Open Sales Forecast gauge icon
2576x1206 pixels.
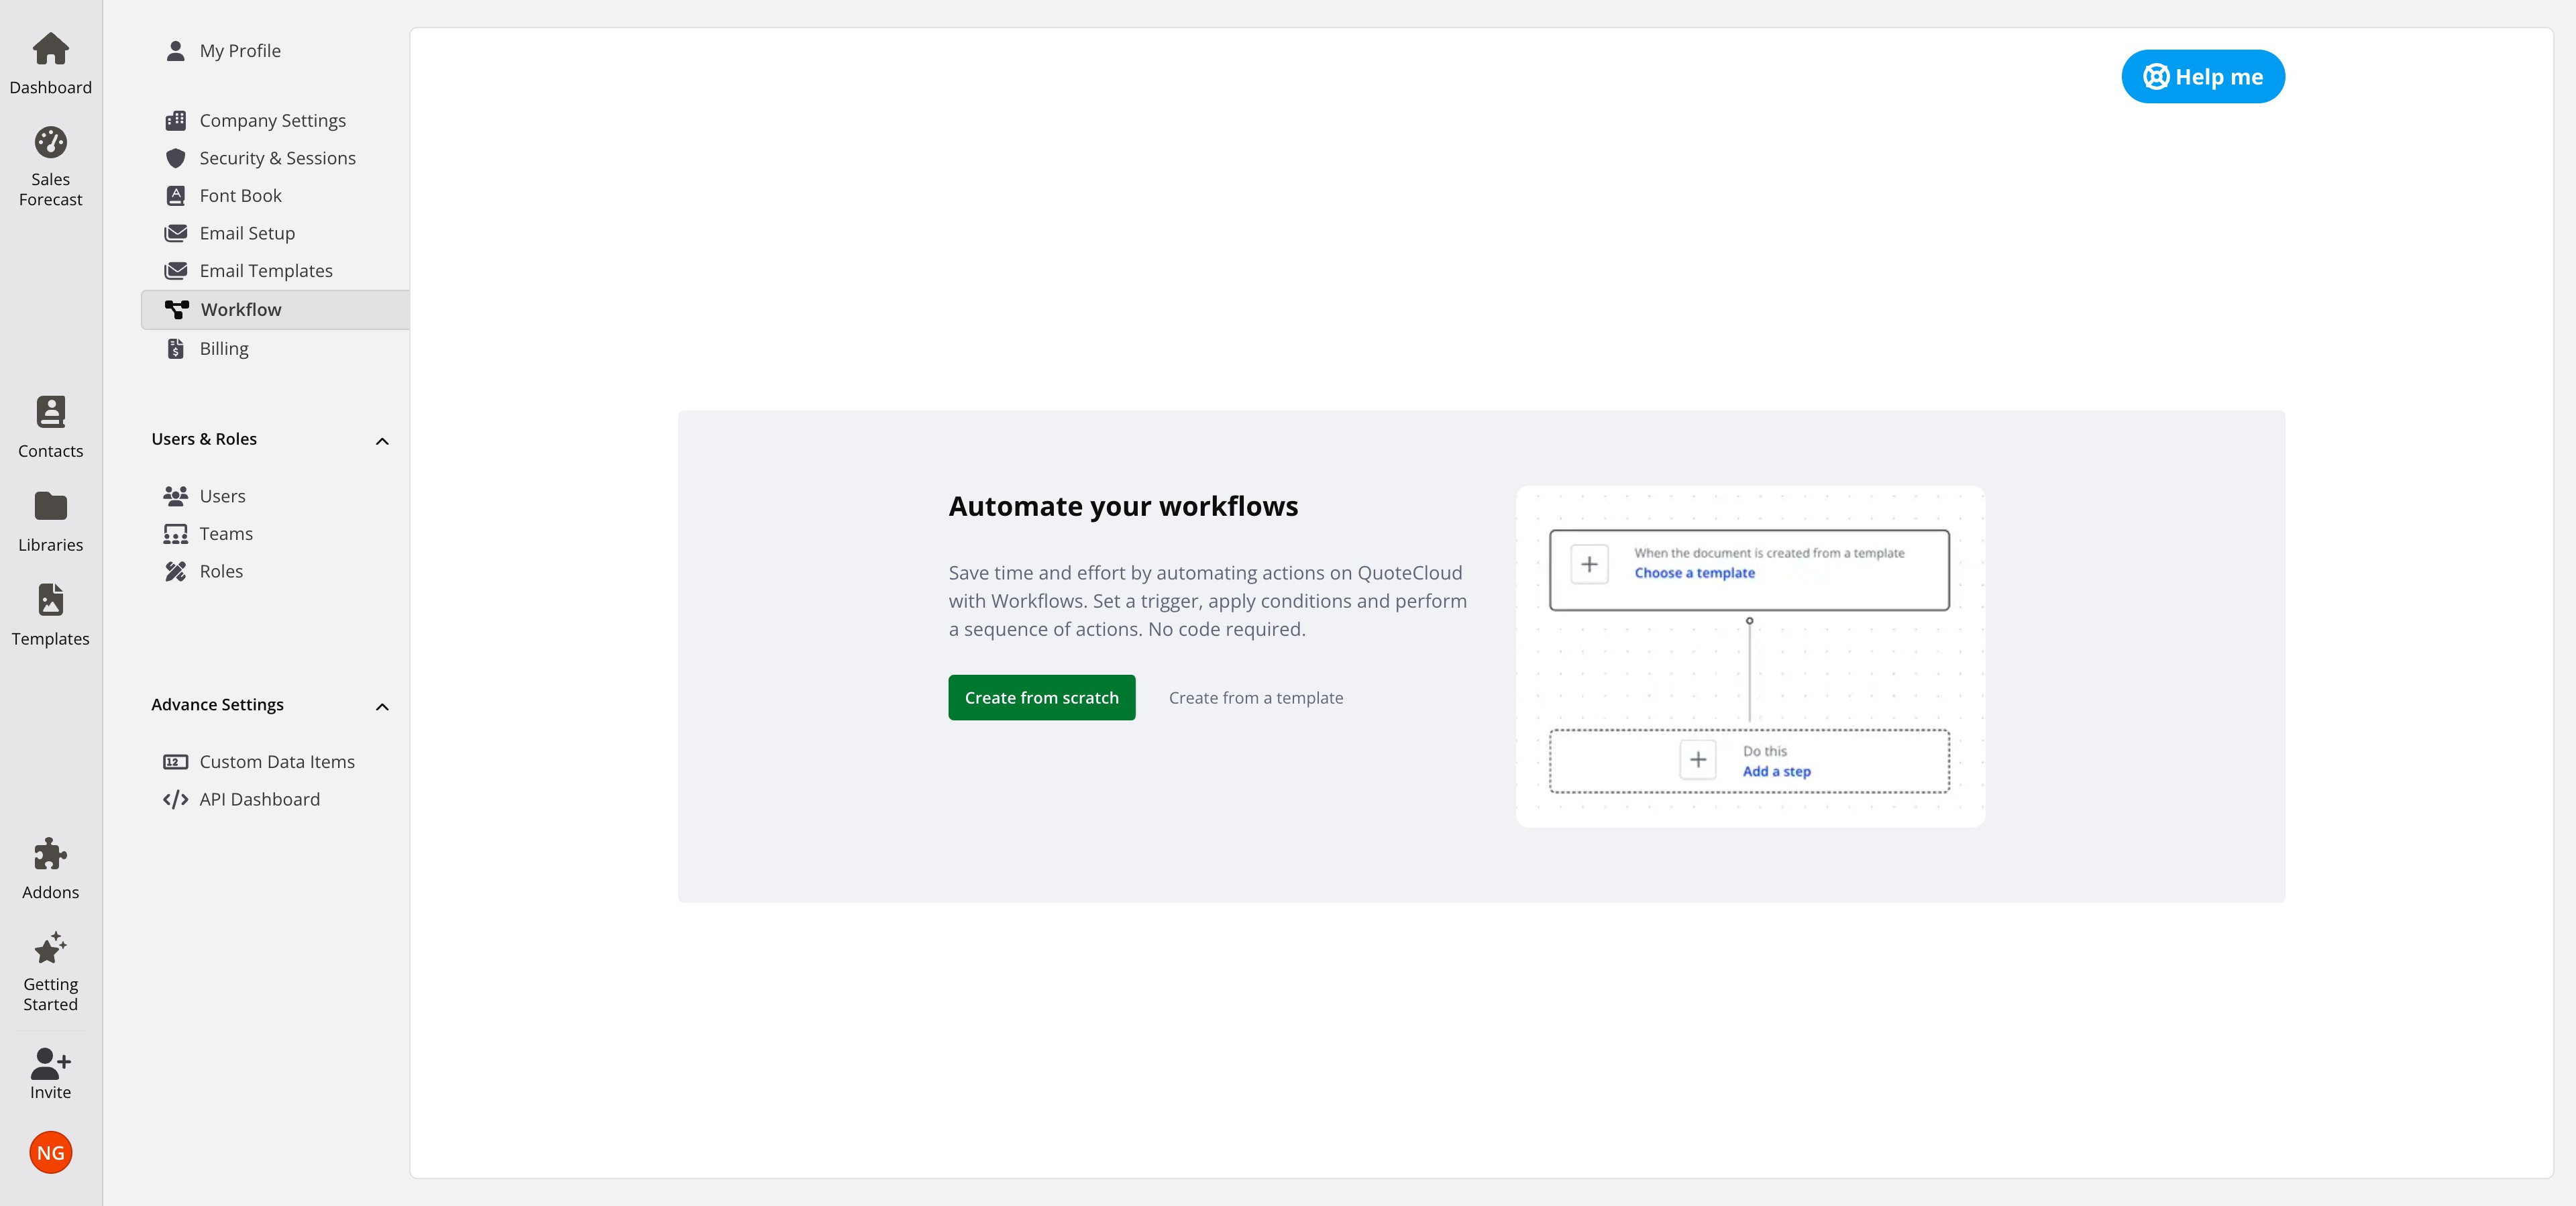click(x=50, y=143)
